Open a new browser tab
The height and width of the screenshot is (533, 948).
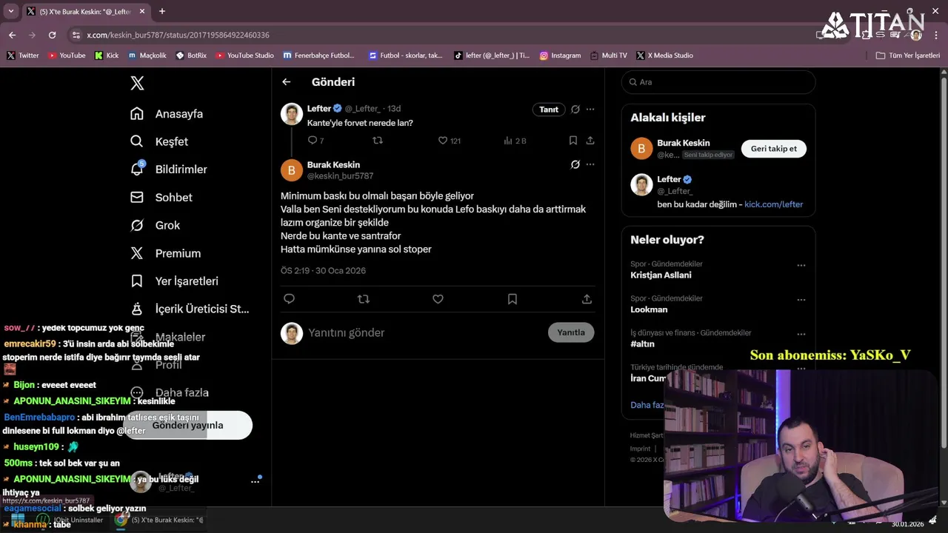(x=162, y=11)
